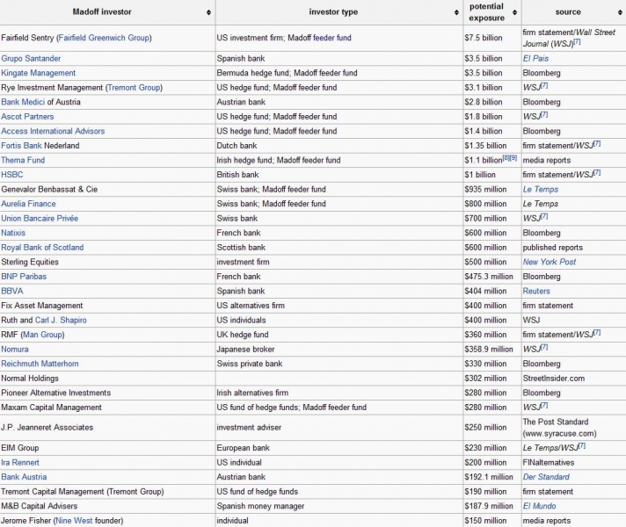This screenshot has width=626, height=527.
Task: Open the Reichmuth Matterhorn link
Action: tap(40, 364)
